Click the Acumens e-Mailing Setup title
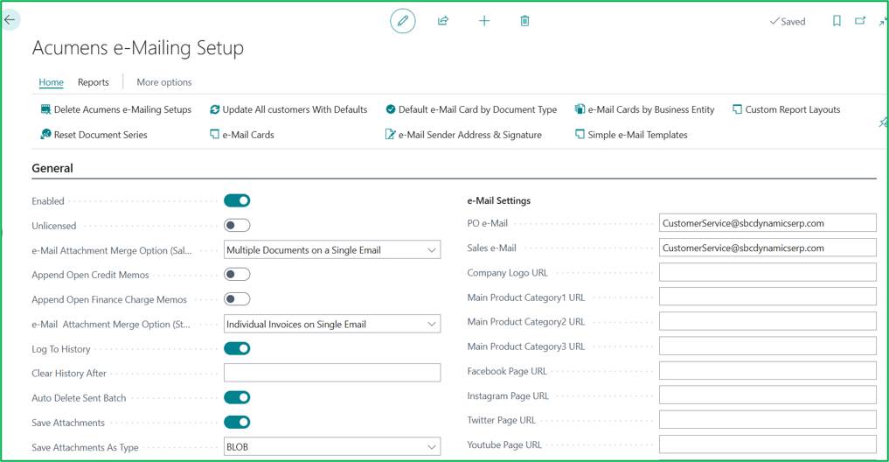Image resolution: width=889 pixels, height=462 pixels. coord(138,47)
